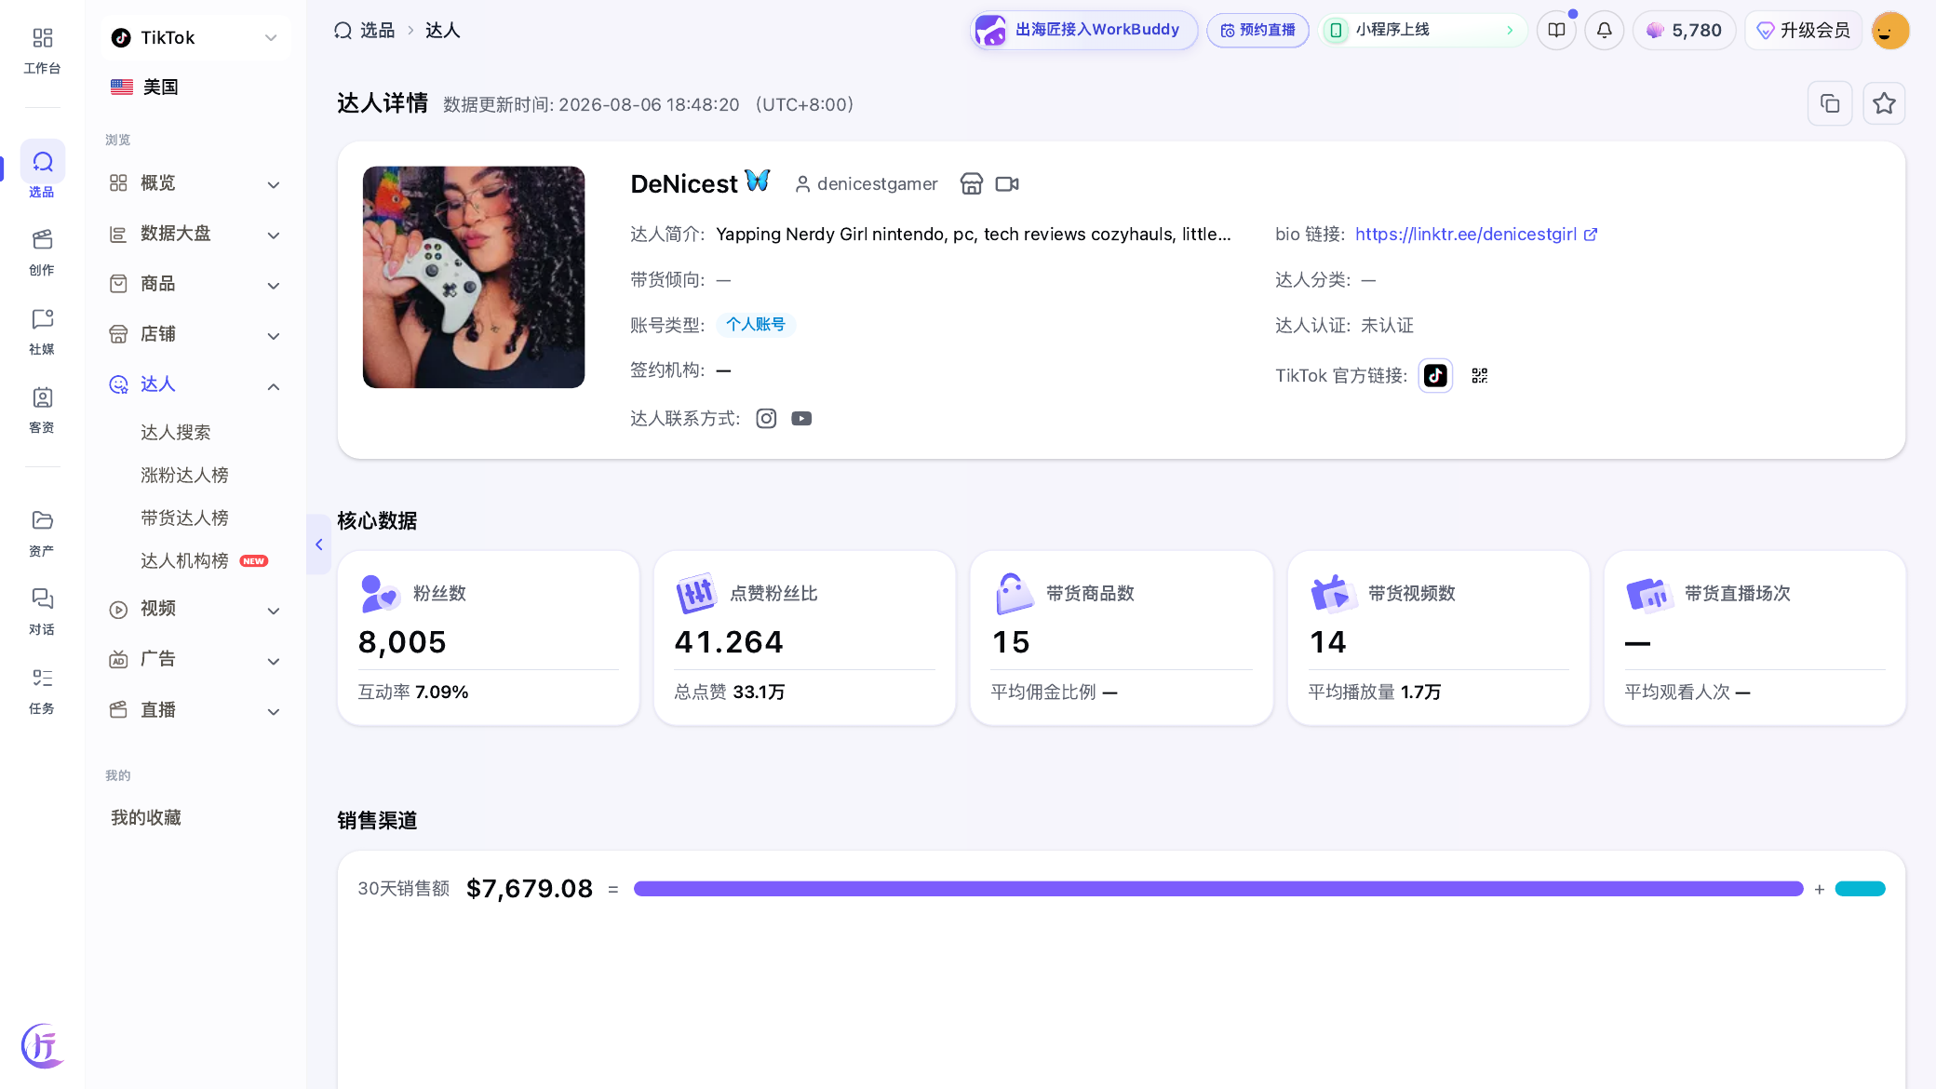Click the 带货视频数 card icon
Viewport: 1936px width, 1089px height.
coord(1332,594)
